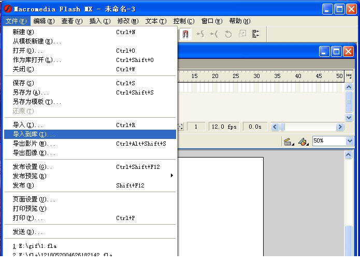The image size is (360, 266).
Task: Open the Insert (插入) menu
Action: click(100, 21)
